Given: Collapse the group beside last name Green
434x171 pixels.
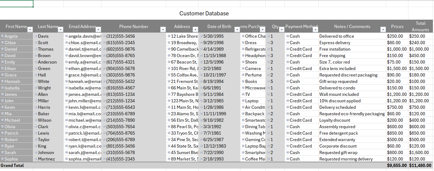Looking at the screenshot, I should (36, 68).
